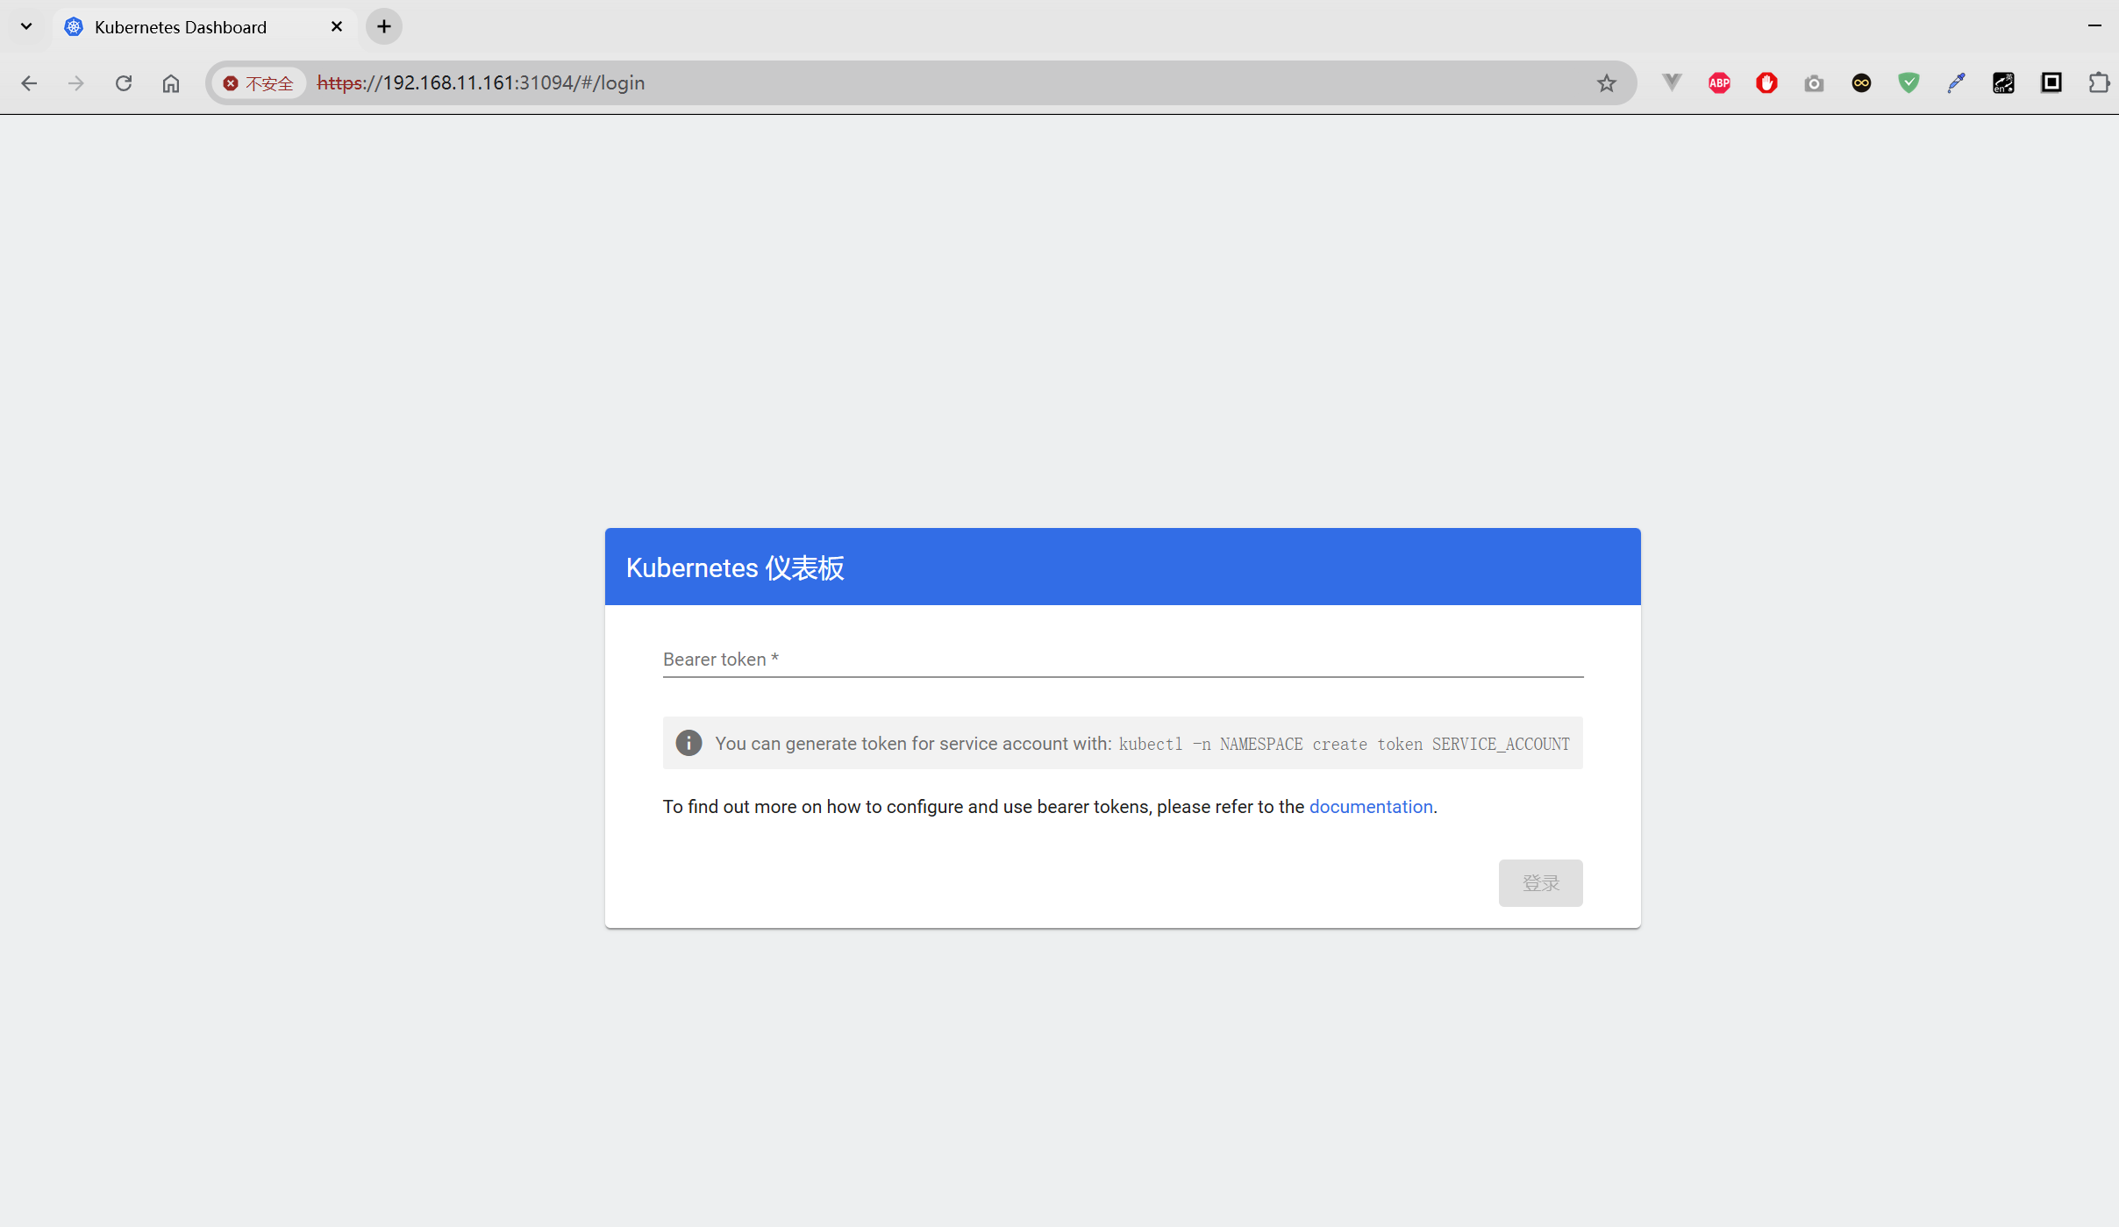This screenshot has height=1227, width=2119.
Task: Open the black-and-white translate extension icon
Action: pos(2003,83)
